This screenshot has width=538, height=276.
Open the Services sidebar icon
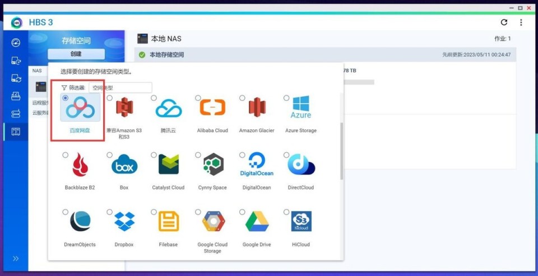coord(16,114)
